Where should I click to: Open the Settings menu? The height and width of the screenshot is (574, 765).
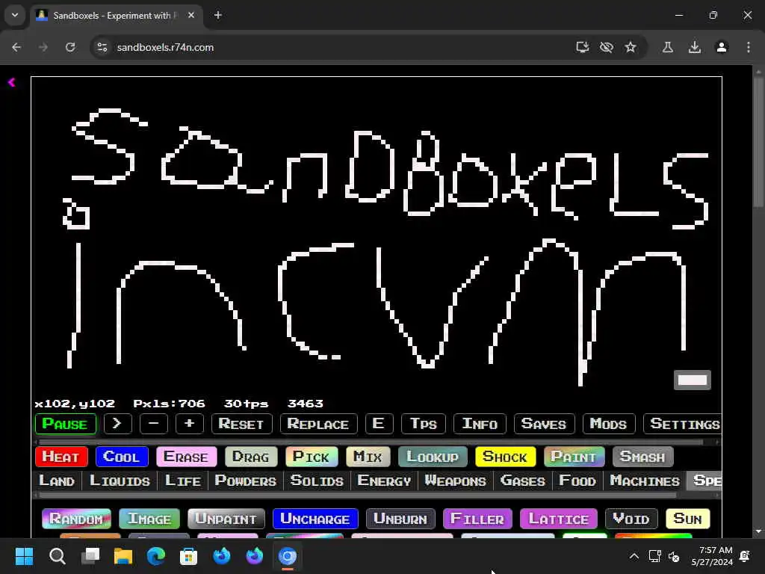coord(683,424)
